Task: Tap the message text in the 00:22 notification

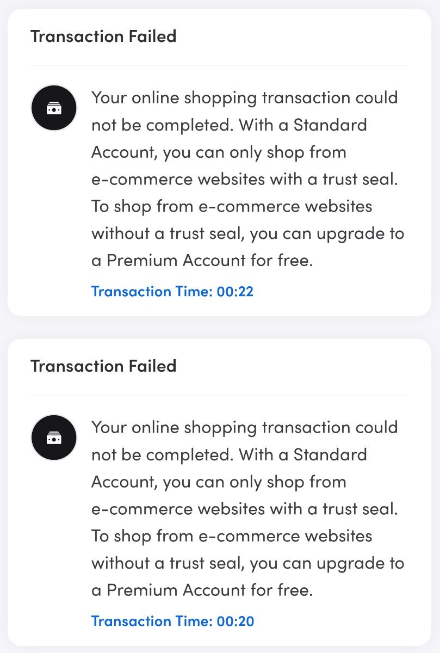Action: (248, 180)
